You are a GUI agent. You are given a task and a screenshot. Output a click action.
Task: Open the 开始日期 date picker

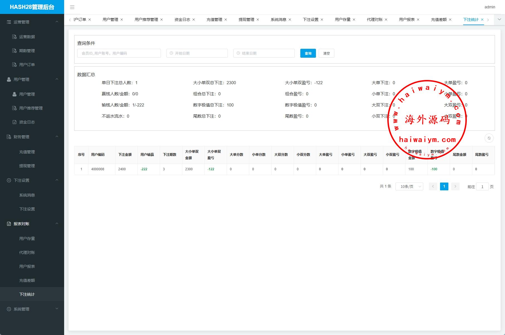click(197, 53)
